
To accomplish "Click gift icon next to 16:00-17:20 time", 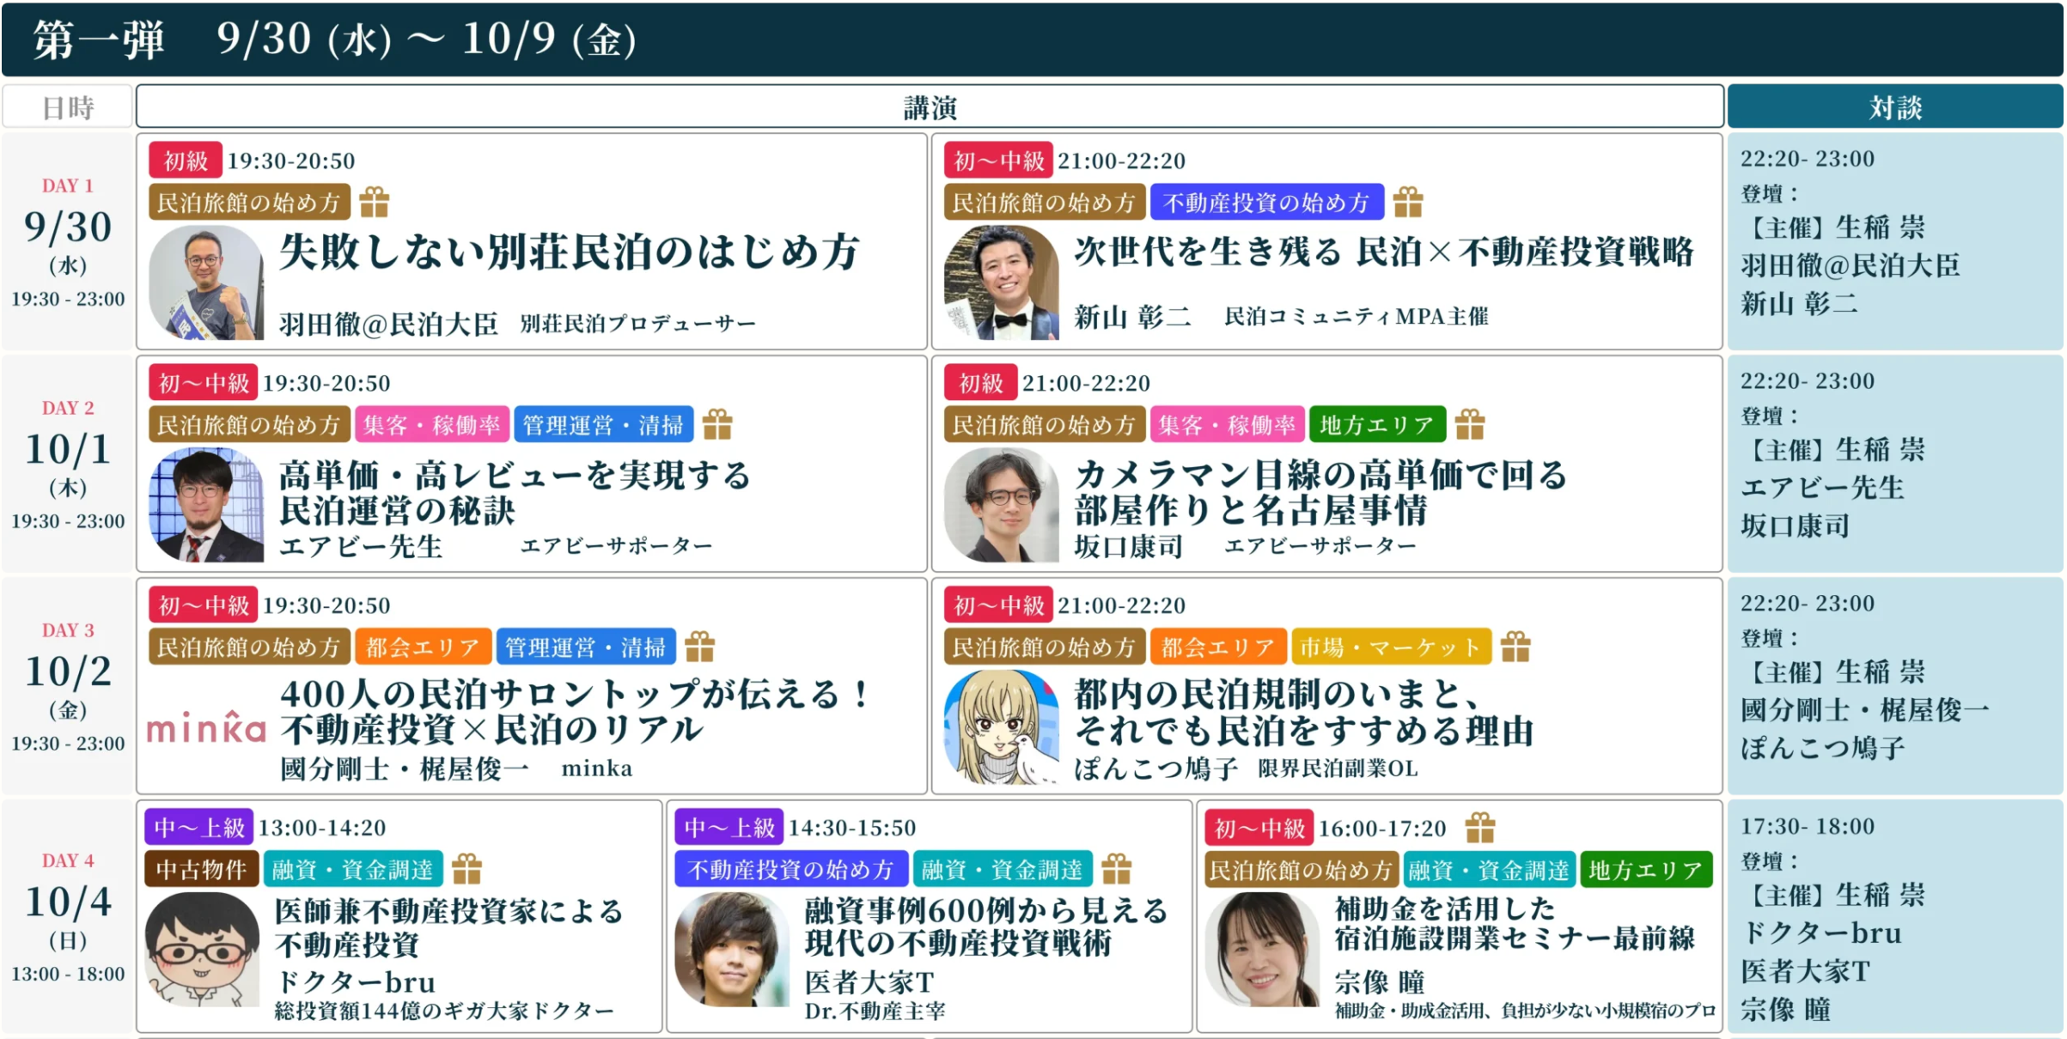I will 1480,828.
